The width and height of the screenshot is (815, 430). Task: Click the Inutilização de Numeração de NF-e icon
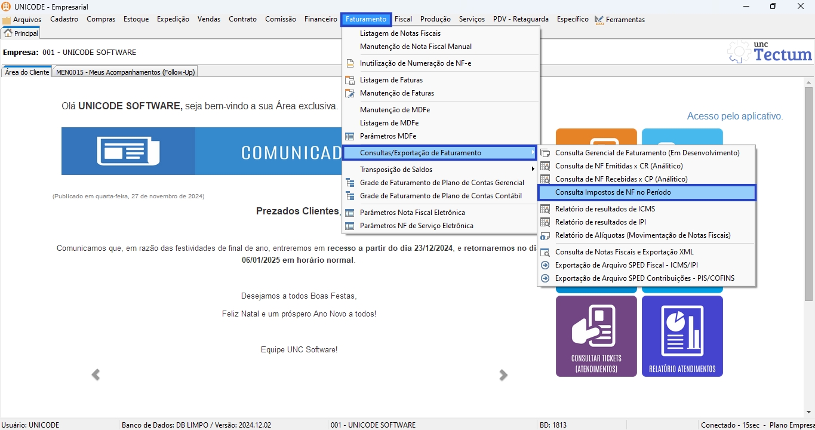pos(350,63)
